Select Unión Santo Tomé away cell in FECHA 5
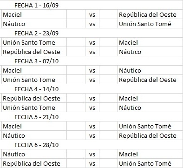183x168 pixels. [150, 126]
